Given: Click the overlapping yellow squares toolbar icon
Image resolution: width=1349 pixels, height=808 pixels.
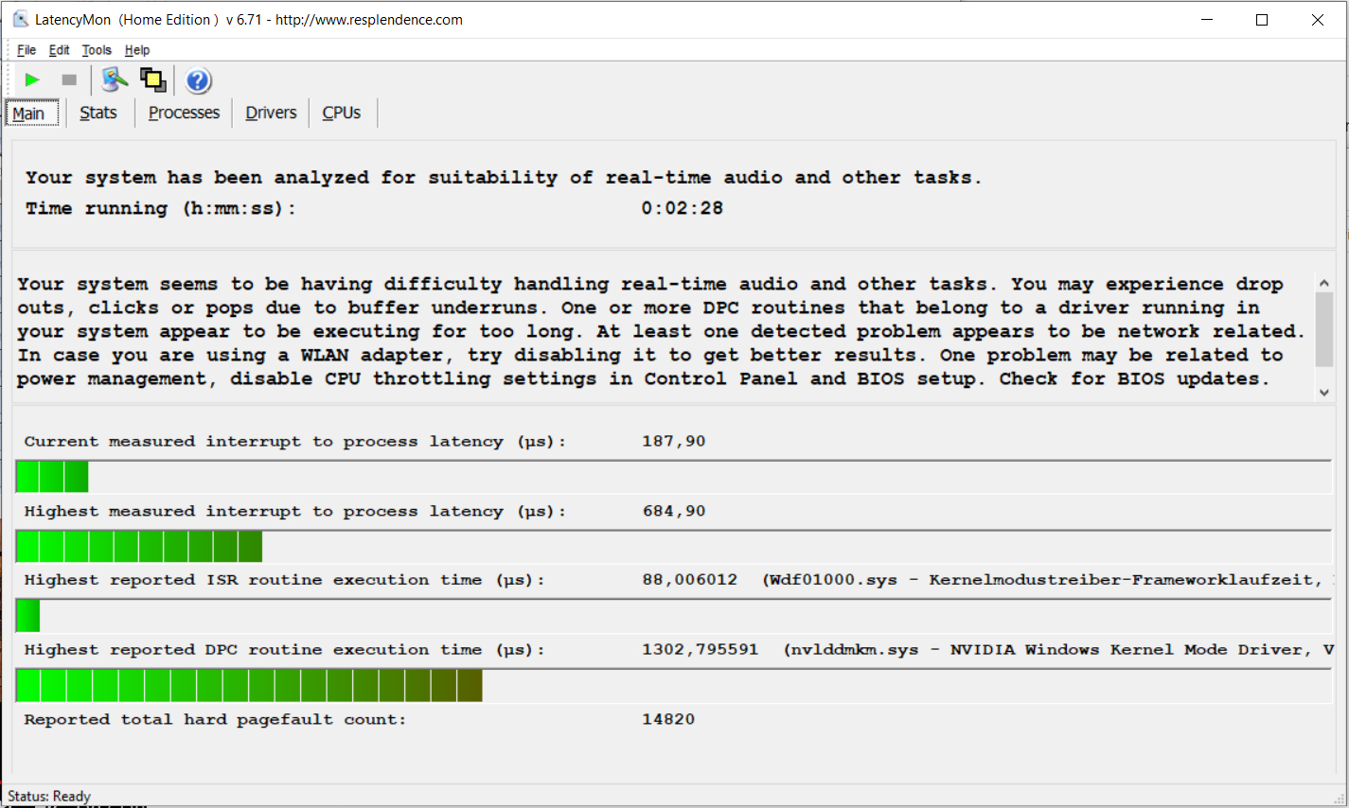Looking at the screenshot, I should (x=152, y=80).
